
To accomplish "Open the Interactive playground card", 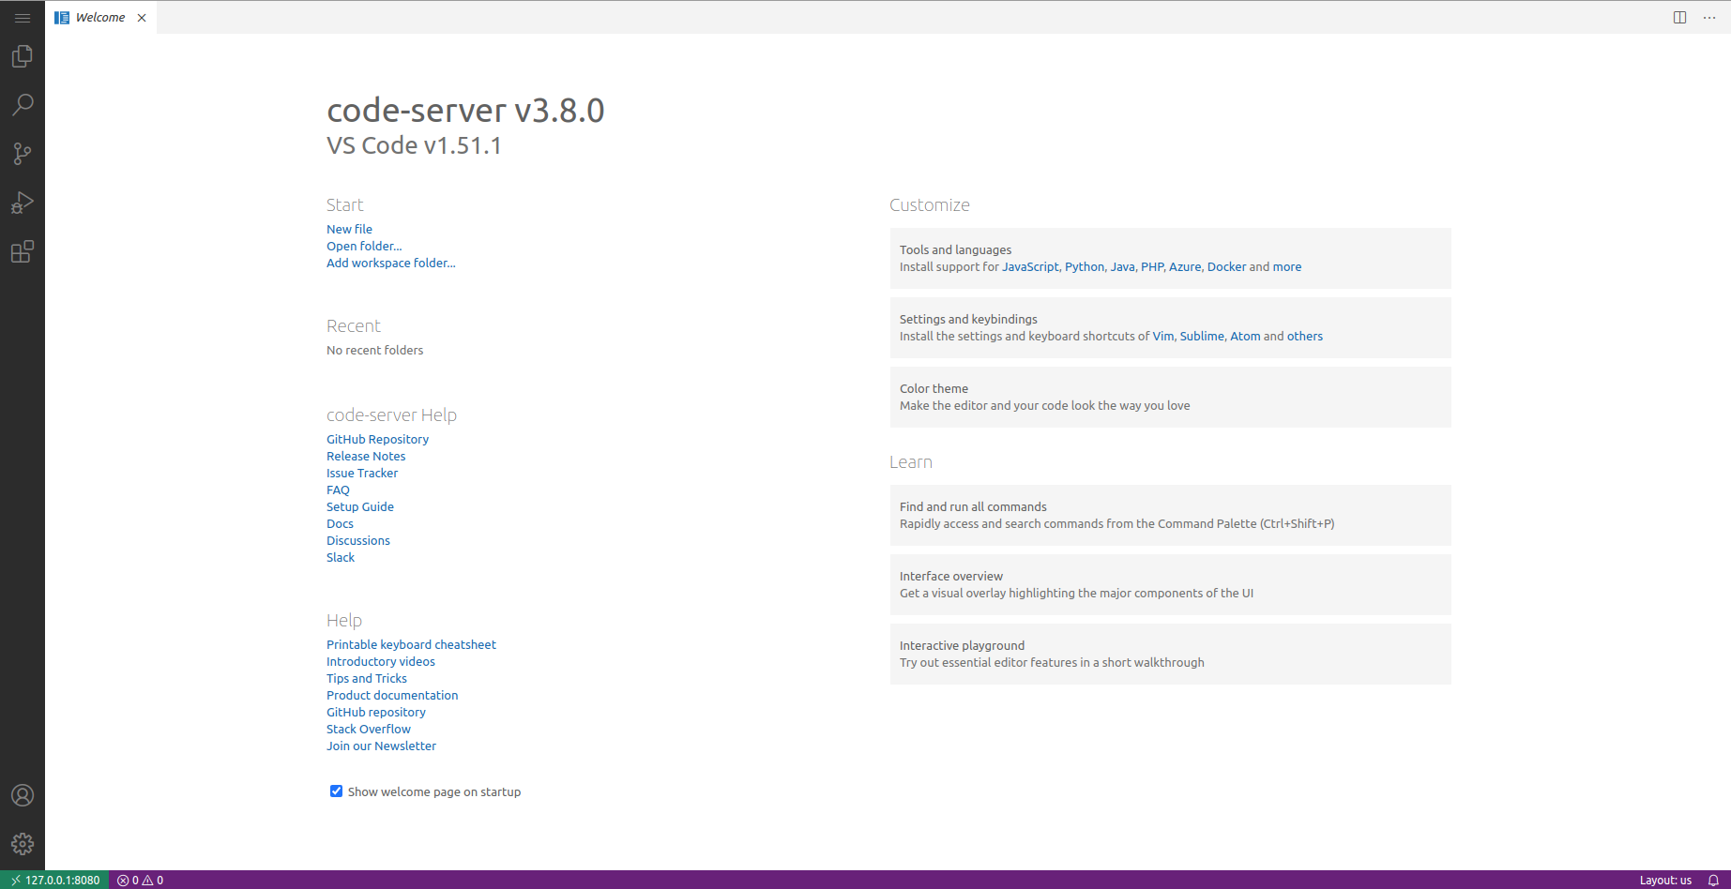I will coord(1170,654).
